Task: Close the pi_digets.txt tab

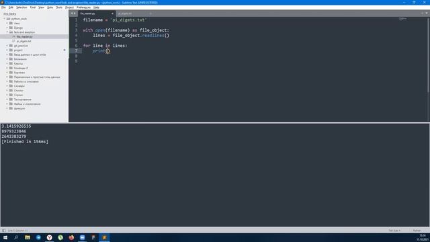Action: pyautogui.click(x=150, y=13)
